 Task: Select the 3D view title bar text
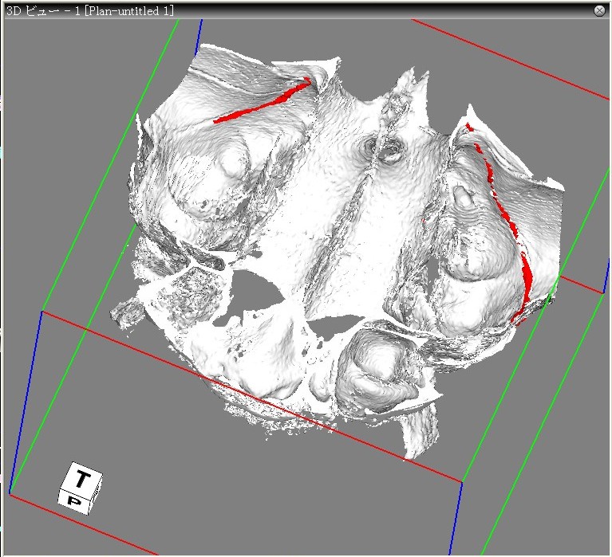tap(90, 10)
